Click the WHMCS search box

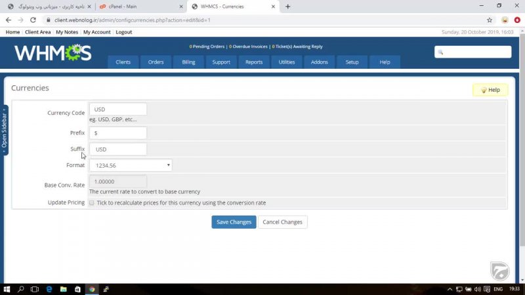click(x=472, y=52)
